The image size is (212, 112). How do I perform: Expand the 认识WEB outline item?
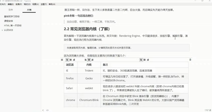2,30
